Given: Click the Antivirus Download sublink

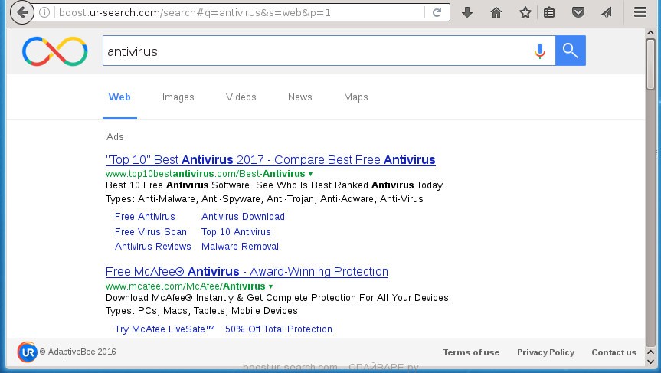Looking at the screenshot, I should 243,217.
